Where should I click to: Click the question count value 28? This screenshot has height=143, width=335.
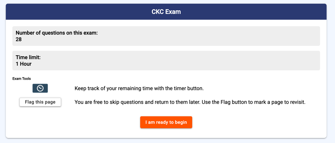click(19, 39)
